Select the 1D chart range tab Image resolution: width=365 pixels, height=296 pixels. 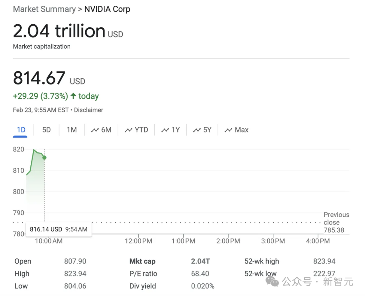pos(21,130)
